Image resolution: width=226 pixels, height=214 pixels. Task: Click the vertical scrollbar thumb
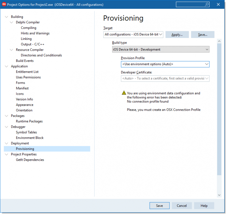point(219,109)
